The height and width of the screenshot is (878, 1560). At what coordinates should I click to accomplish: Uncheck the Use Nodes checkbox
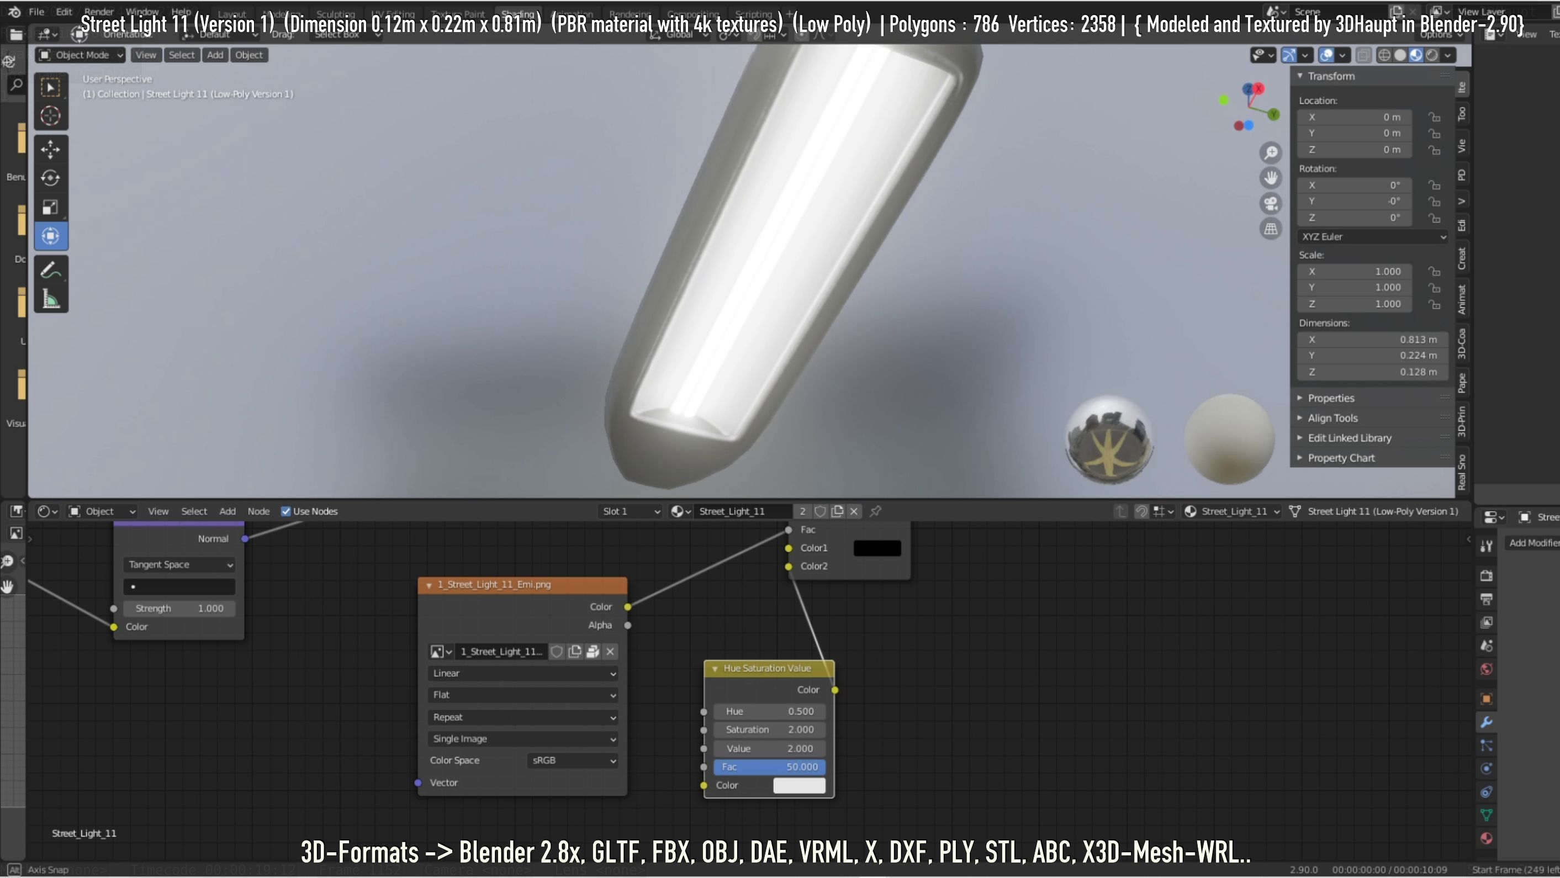tap(286, 512)
